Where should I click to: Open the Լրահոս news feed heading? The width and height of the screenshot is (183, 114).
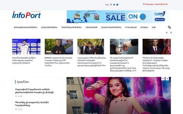pyautogui.click(x=23, y=82)
